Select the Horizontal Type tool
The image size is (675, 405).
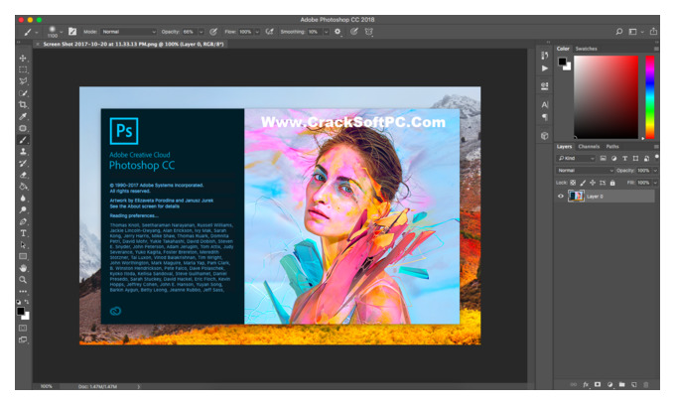click(x=23, y=233)
